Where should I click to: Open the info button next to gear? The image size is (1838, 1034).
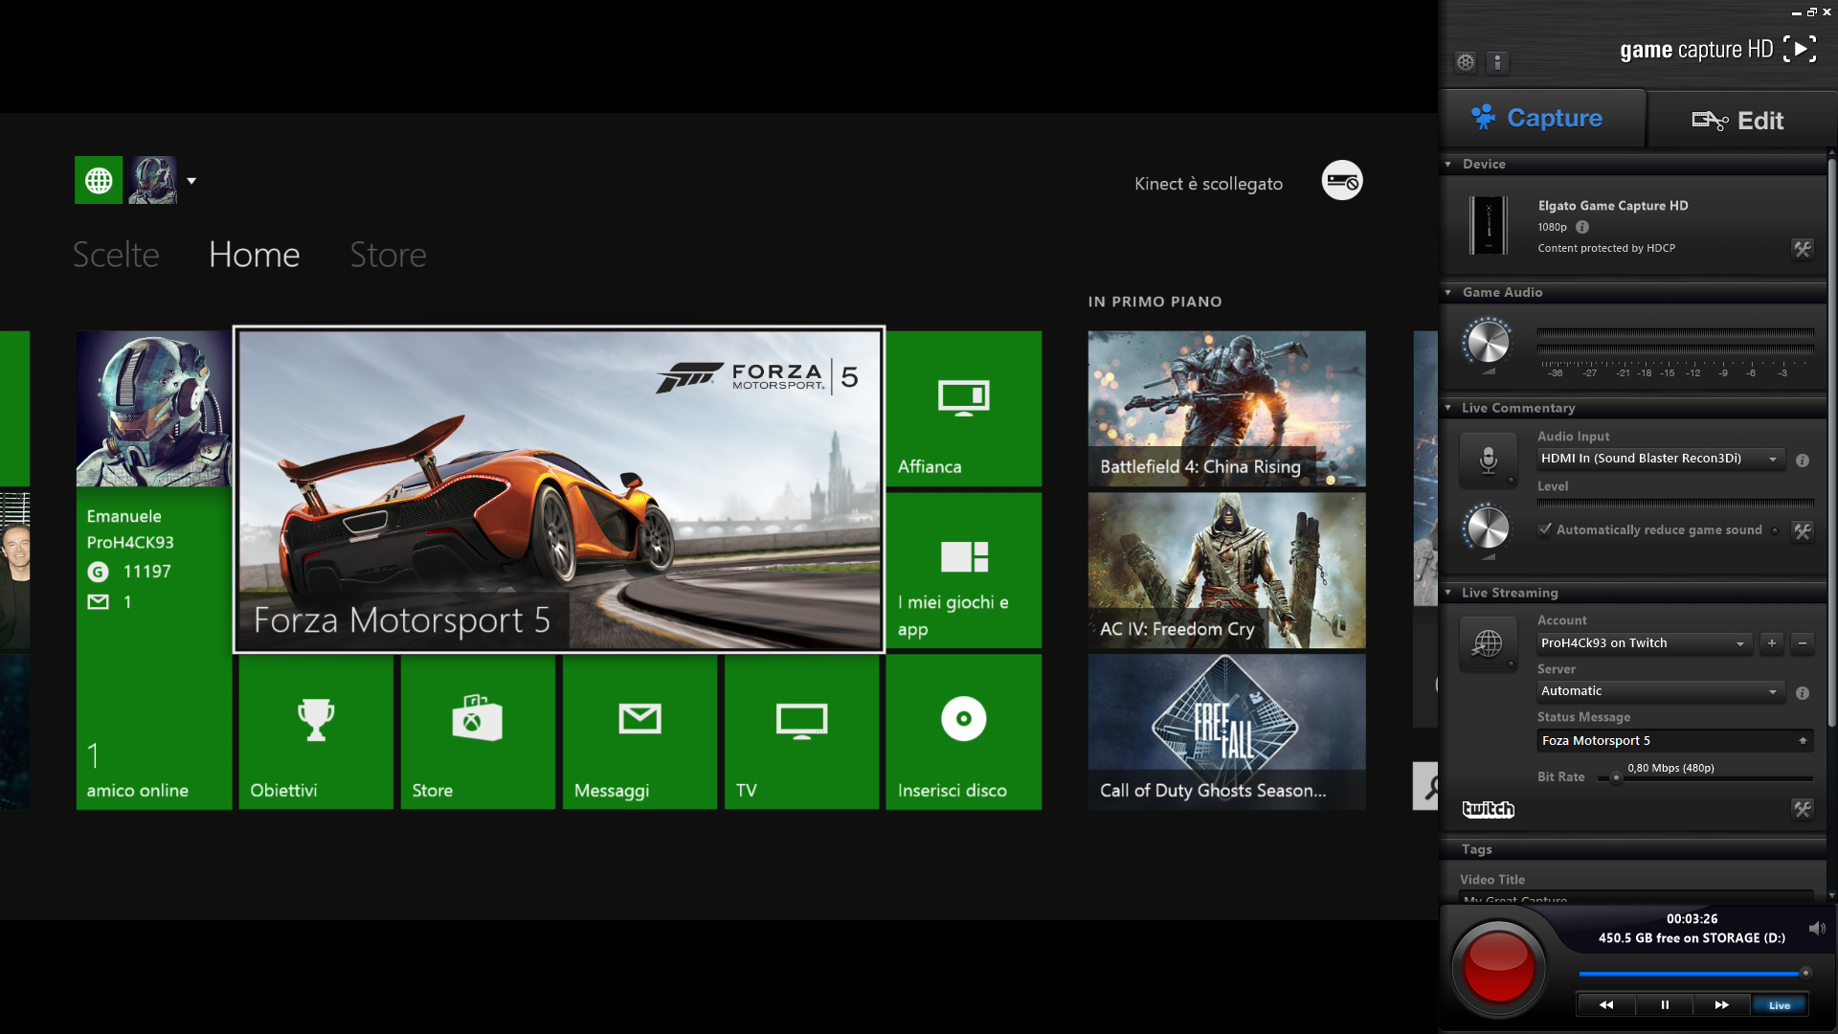coord(1497,62)
